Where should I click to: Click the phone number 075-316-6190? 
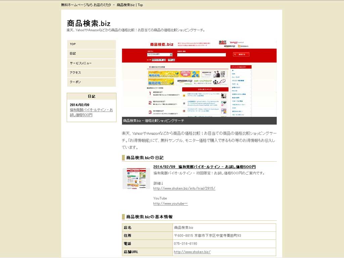pyautogui.click(x=185, y=244)
